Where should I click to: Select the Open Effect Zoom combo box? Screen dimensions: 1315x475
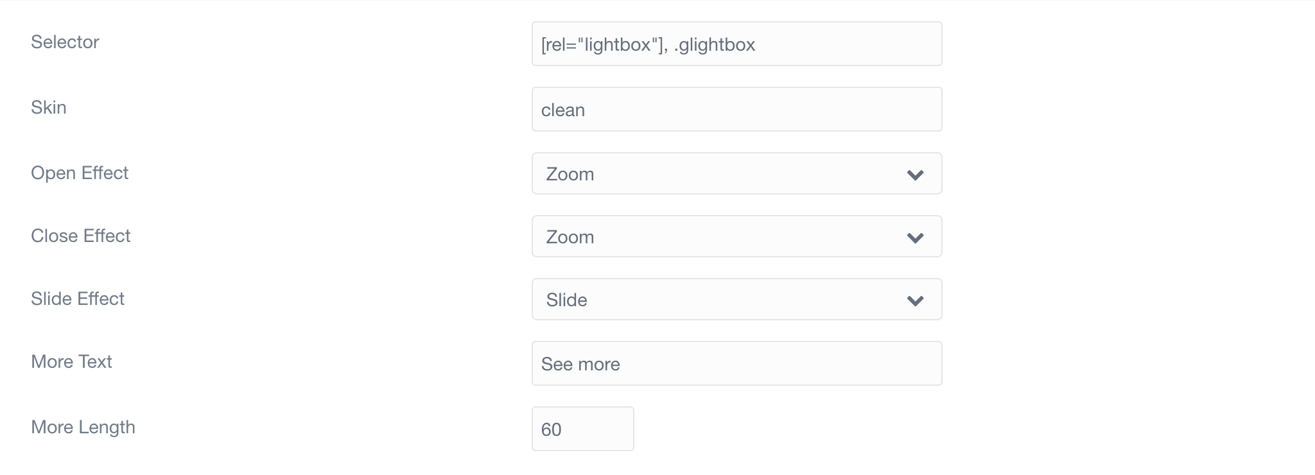[736, 173]
